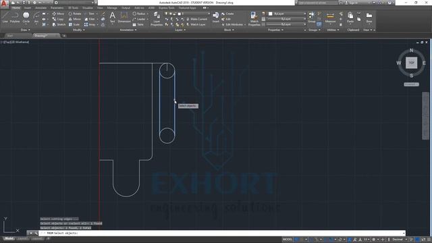Open the Insert ribbon tab
Image resolution: width=432 pixels, height=243 pixels.
pos(28,8)
